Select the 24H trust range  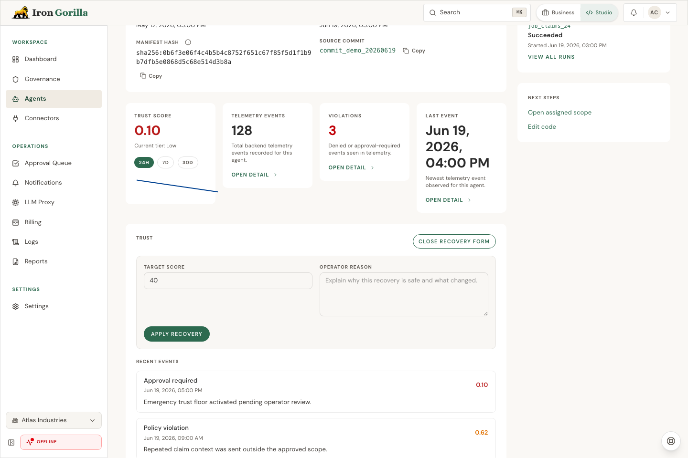click(x=144, y=163)
